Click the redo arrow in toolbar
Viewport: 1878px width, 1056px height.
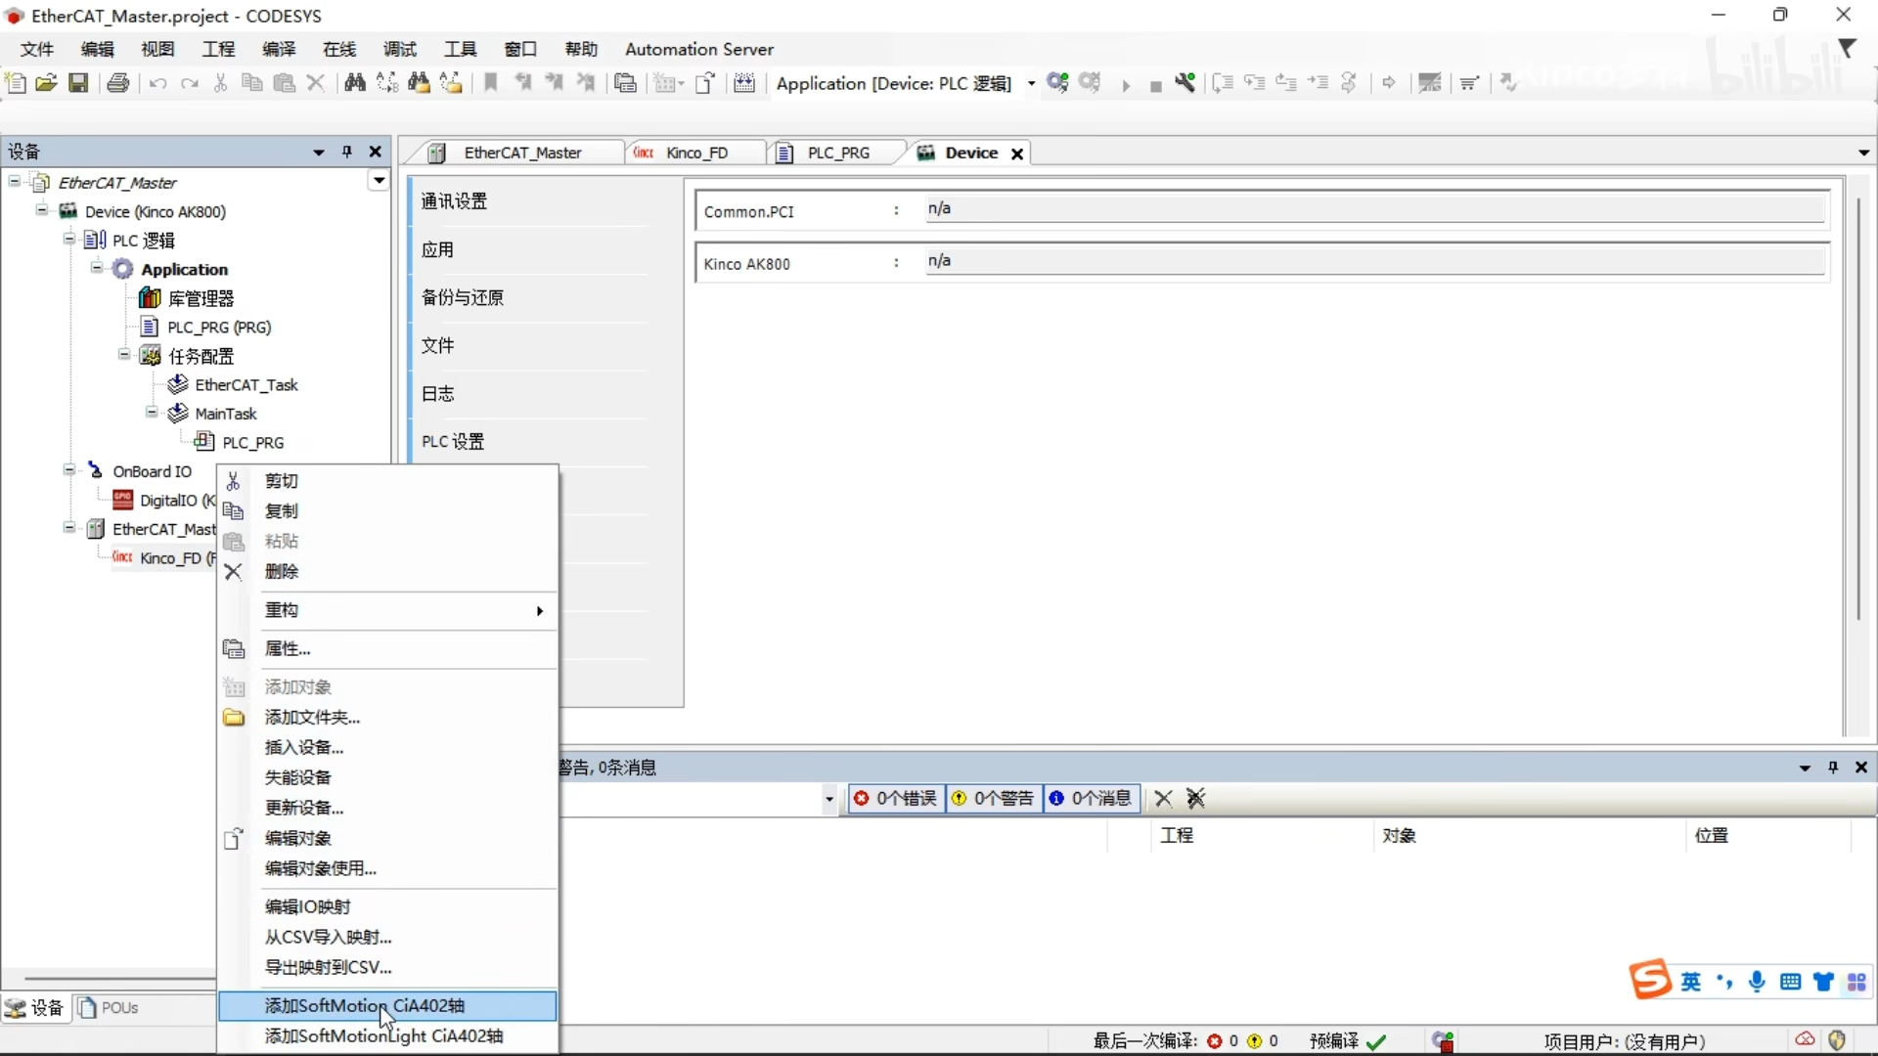[190, 84]
